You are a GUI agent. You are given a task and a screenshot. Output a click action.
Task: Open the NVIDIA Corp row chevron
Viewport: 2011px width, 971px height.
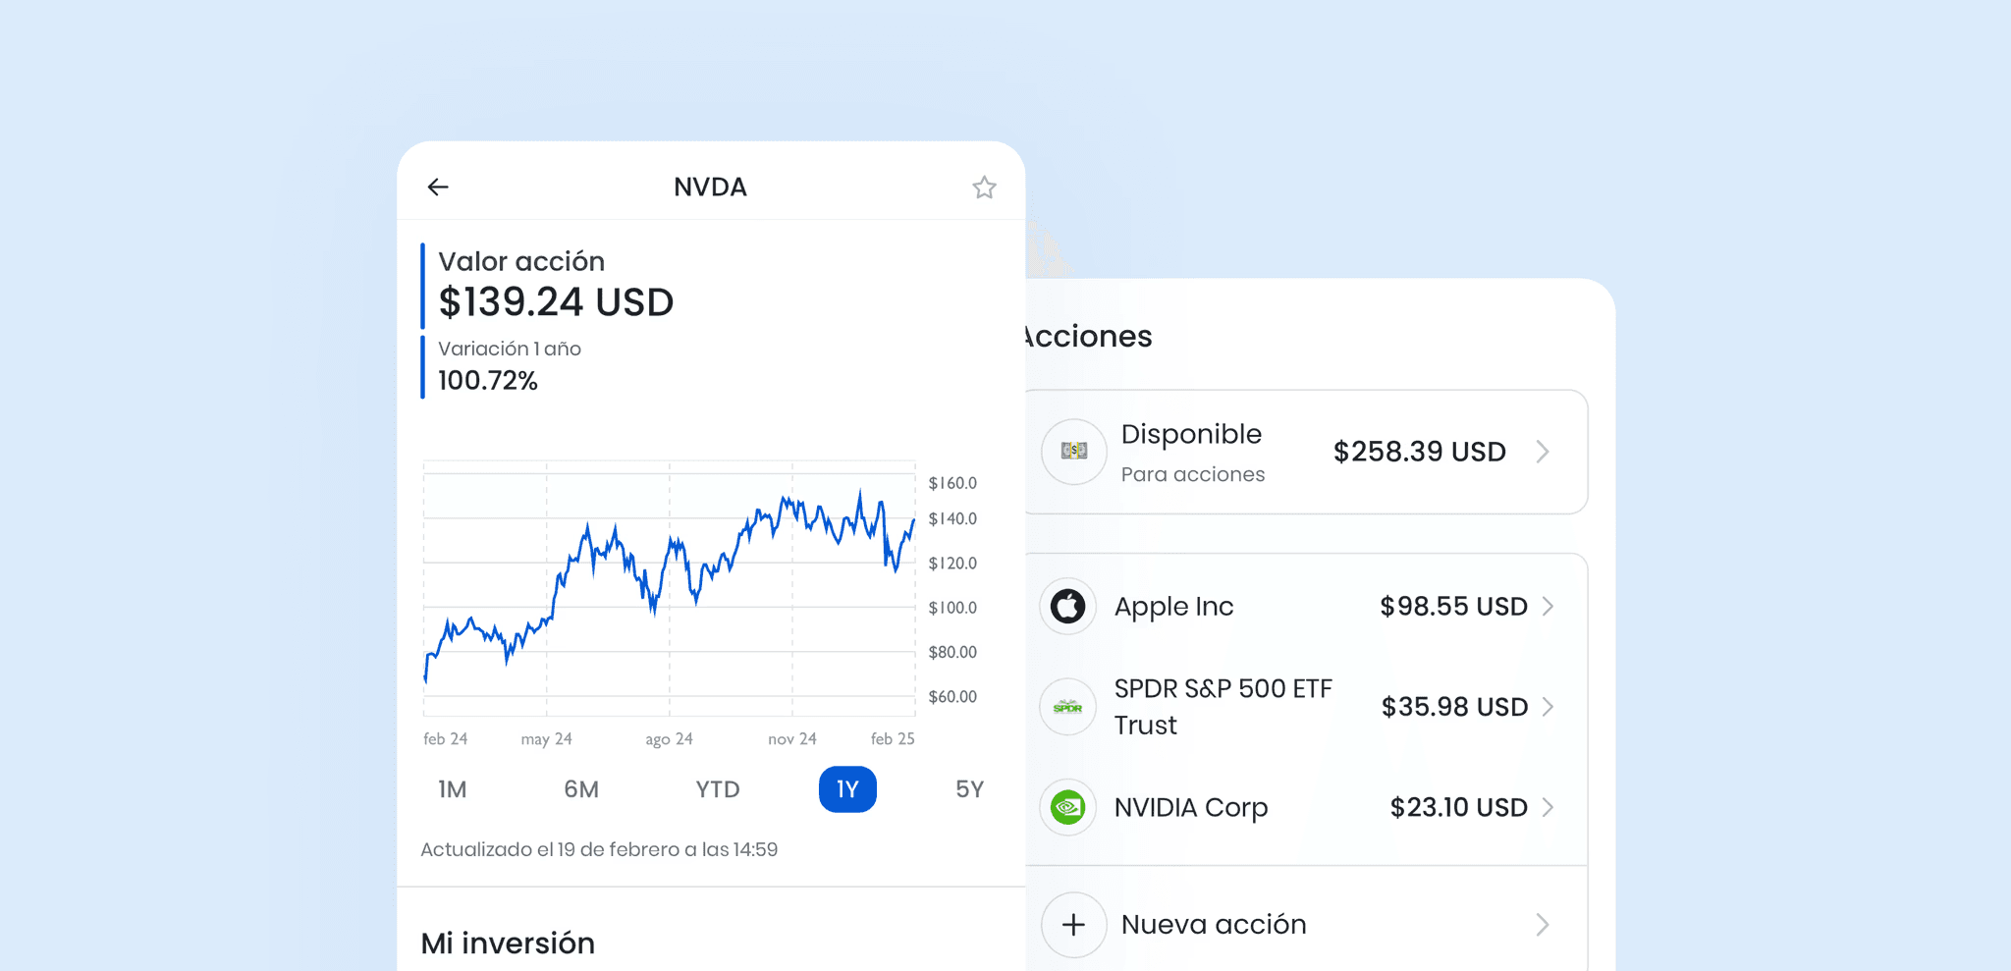(x=1549, y=807)
